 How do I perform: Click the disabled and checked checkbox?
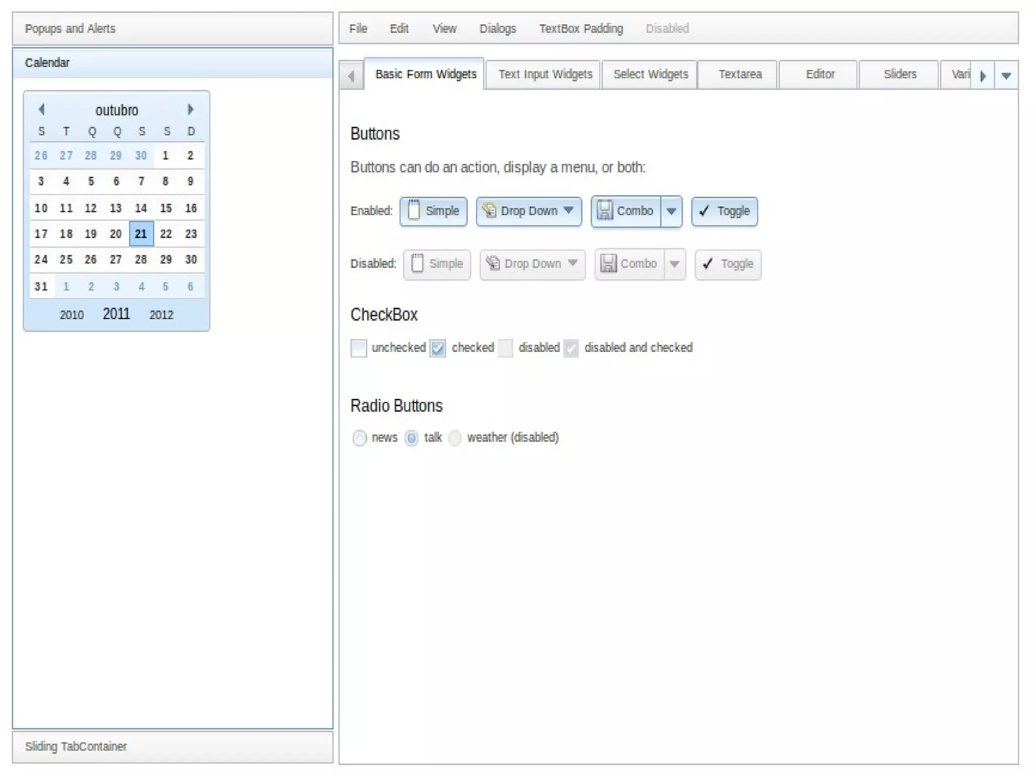(x=571, y=348)
